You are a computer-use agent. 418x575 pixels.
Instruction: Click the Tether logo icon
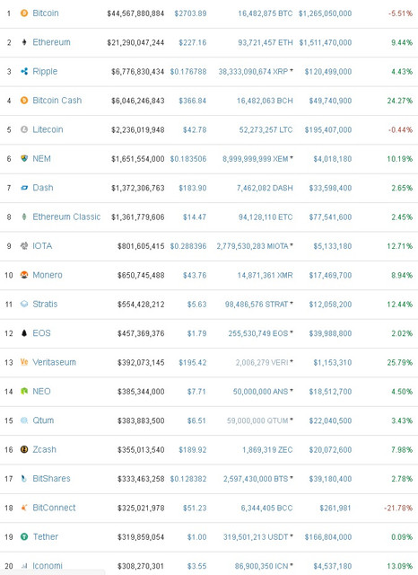24,537
